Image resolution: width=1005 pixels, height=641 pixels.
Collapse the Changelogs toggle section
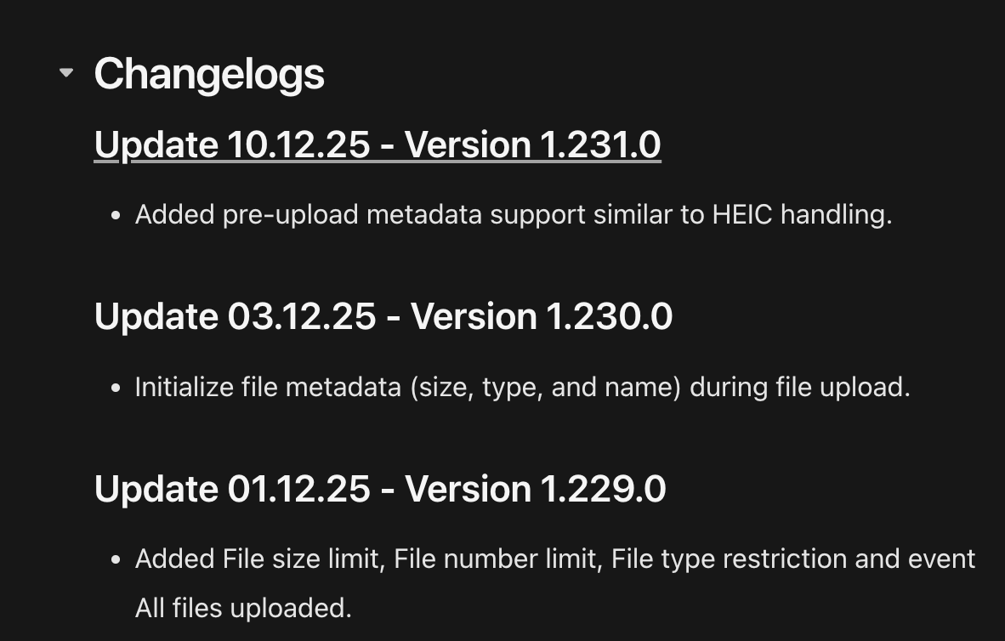click(x=66, y=73)
